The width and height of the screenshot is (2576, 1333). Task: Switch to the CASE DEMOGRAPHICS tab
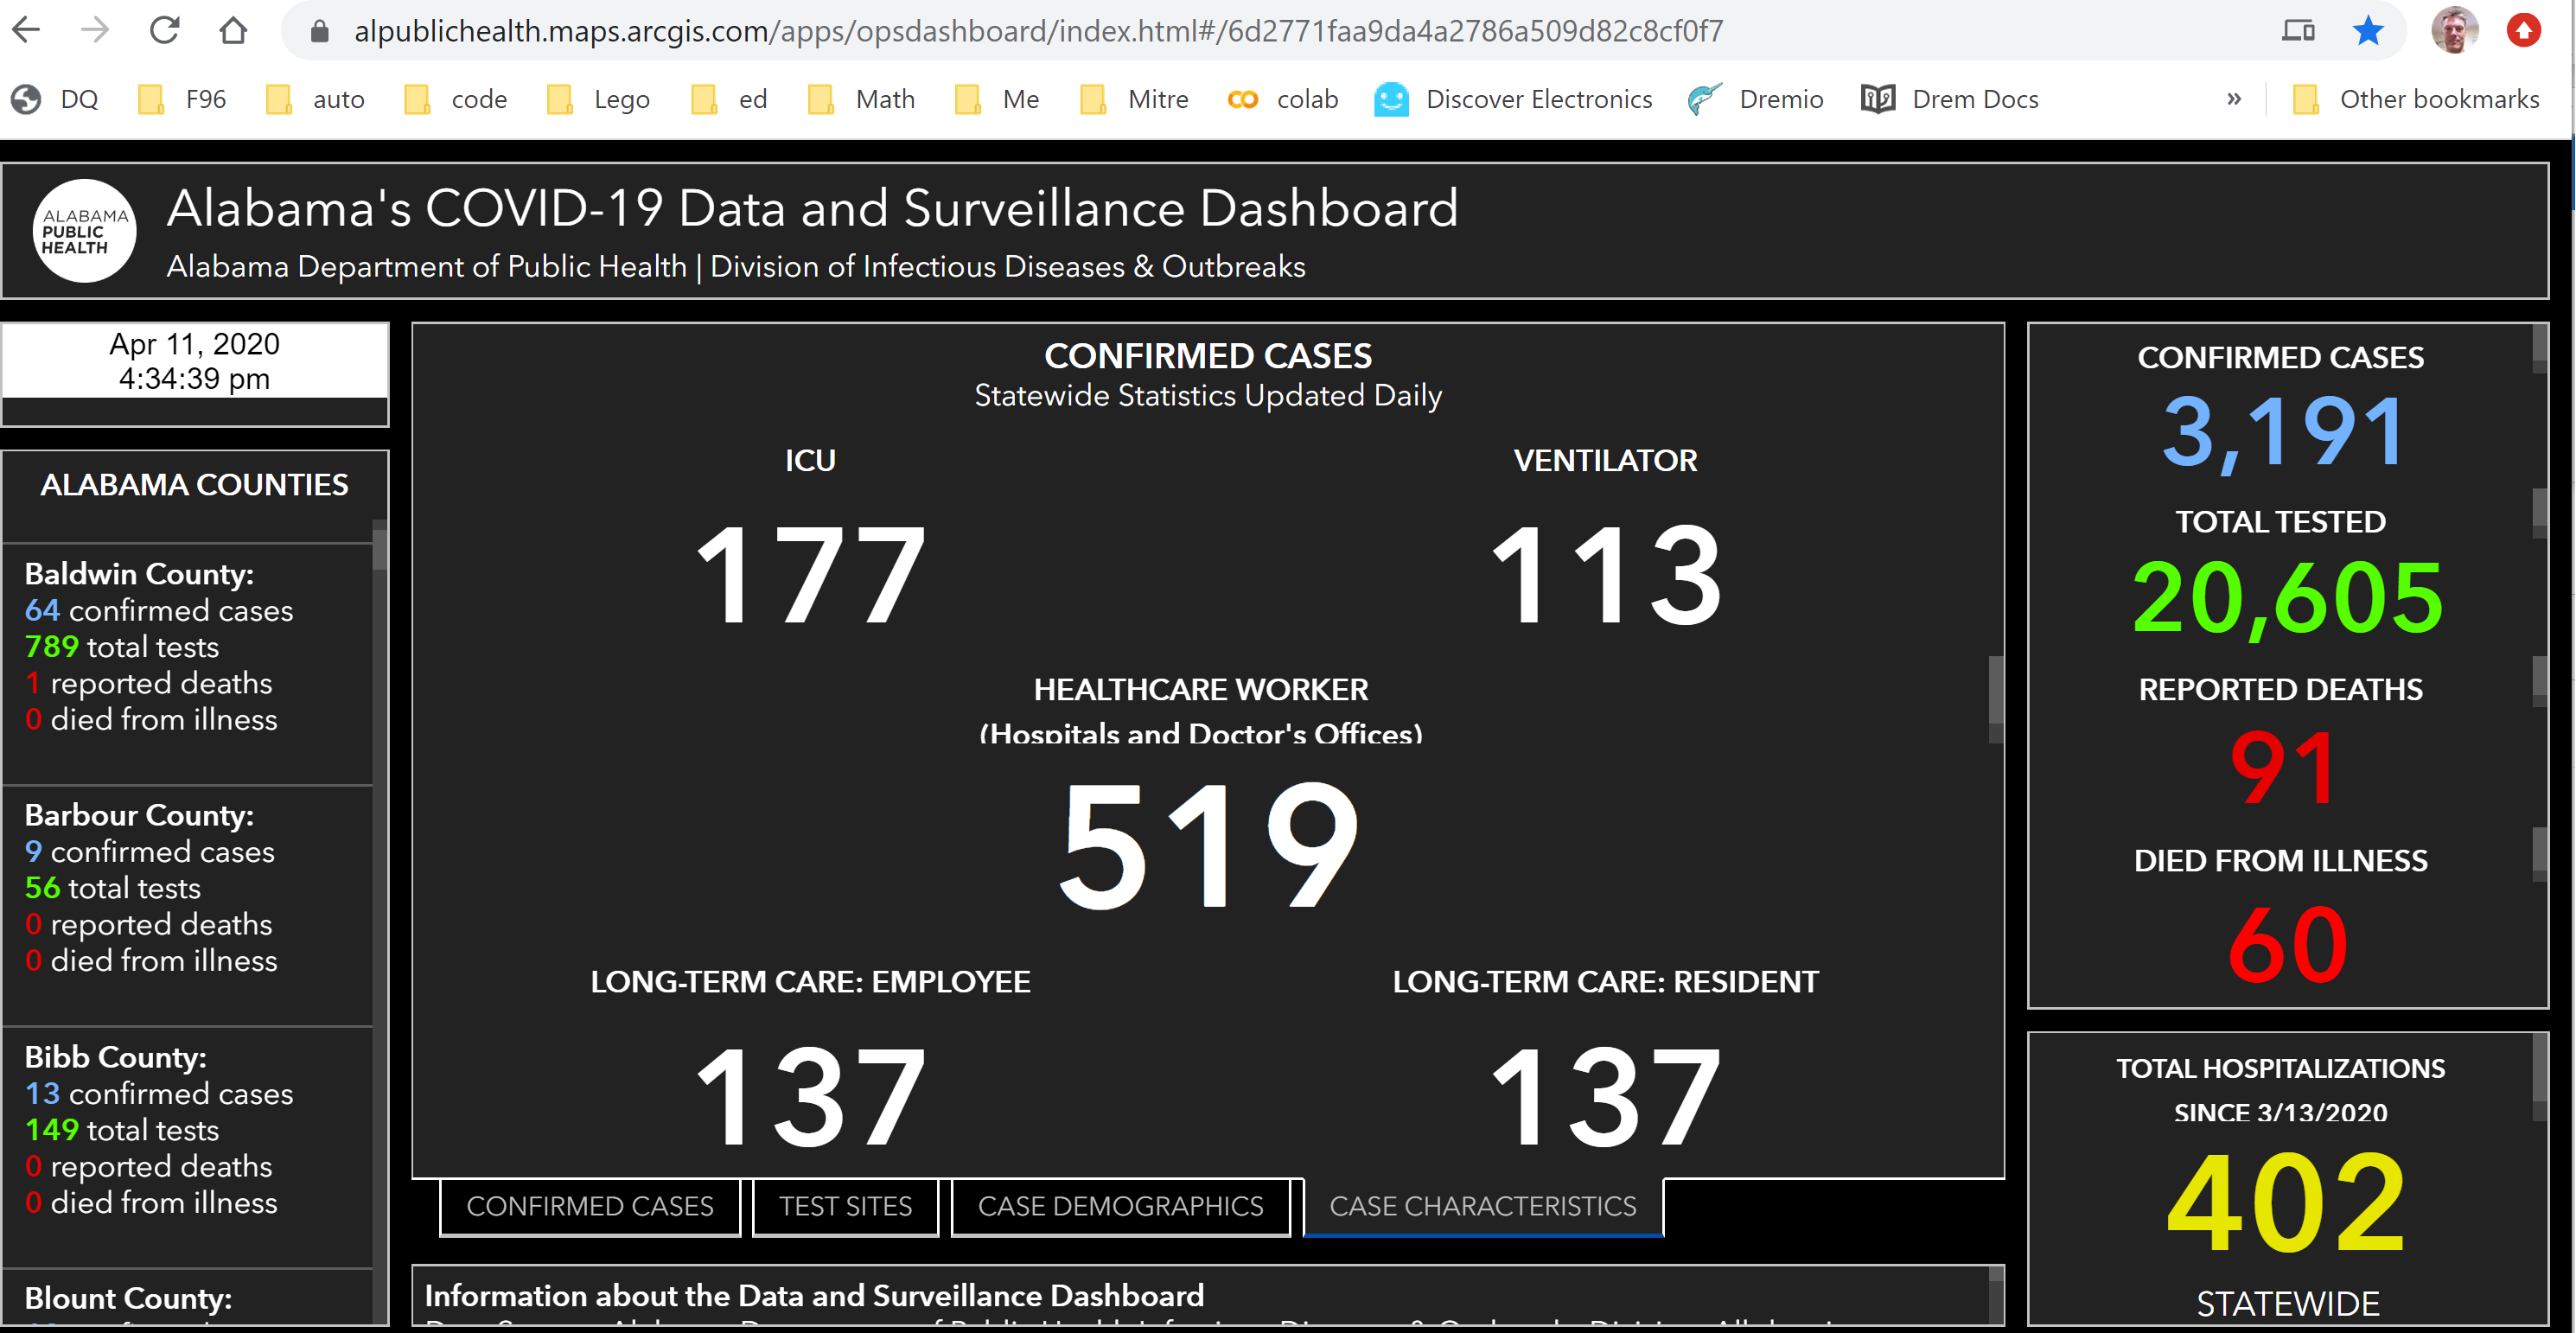[x=1120, y=1206]
